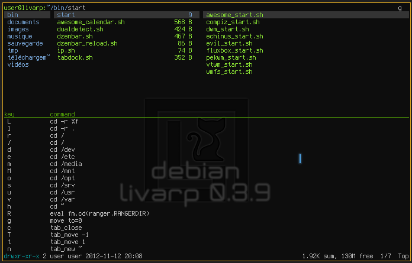This screenshot has height=263, width=412.
Task: Select fluxbox_start.sh file
Action: pyautogui.click(x=234, y=50)
